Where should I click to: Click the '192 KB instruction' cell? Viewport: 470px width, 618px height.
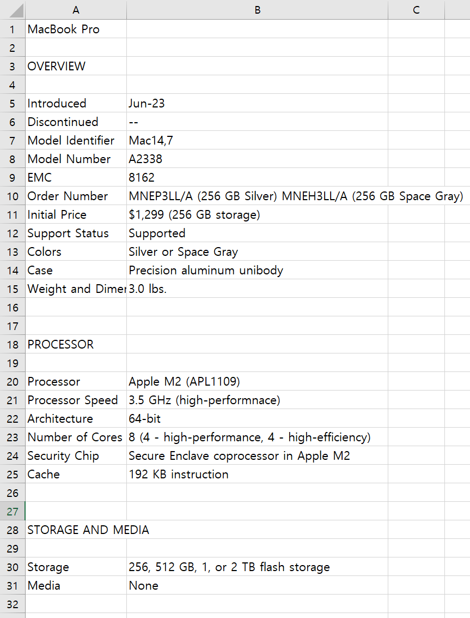(257, 474)
